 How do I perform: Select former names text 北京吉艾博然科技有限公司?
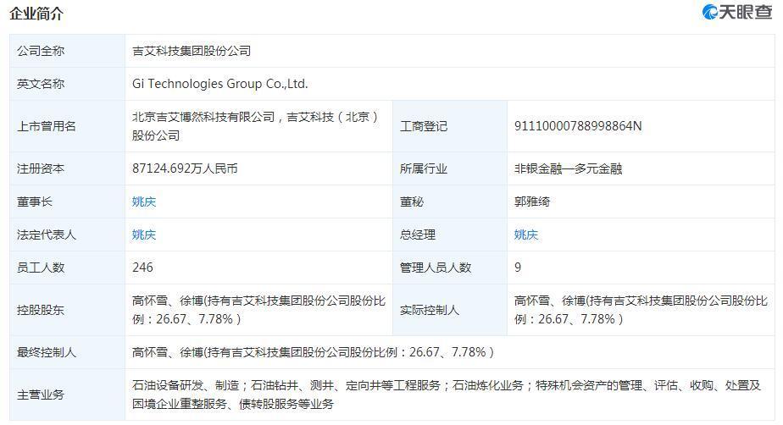click(x=203, y=117)
